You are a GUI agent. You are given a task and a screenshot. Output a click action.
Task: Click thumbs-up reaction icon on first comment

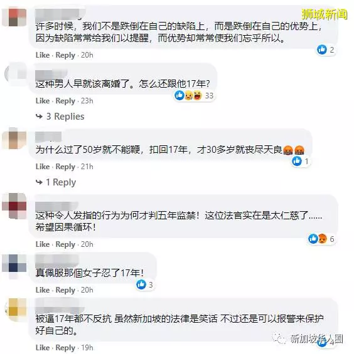(x=321, y=49)
